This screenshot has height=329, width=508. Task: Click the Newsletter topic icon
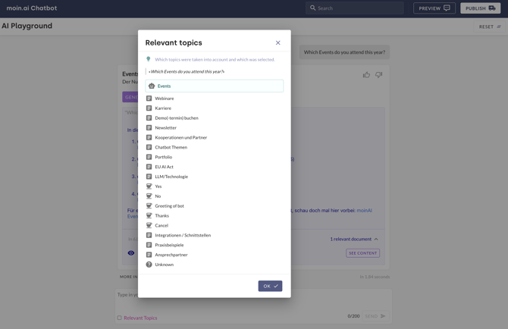tap(149, 128)
